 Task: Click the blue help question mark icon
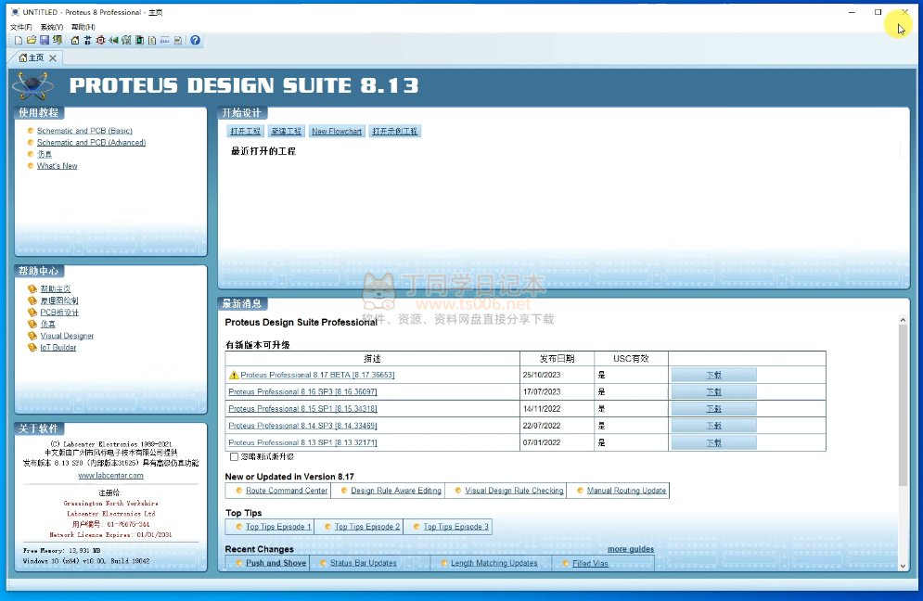coord(195,41)
